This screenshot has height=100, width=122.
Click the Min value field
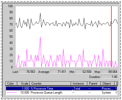(83, 72)
